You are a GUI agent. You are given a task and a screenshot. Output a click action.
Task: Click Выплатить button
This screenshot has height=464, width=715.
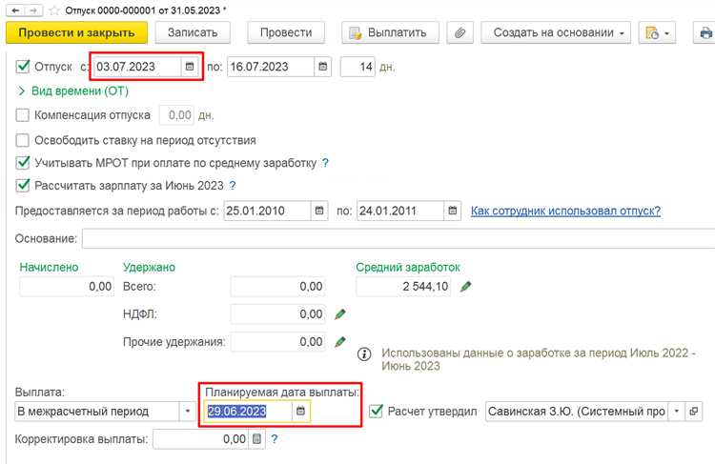click(390, 32)
